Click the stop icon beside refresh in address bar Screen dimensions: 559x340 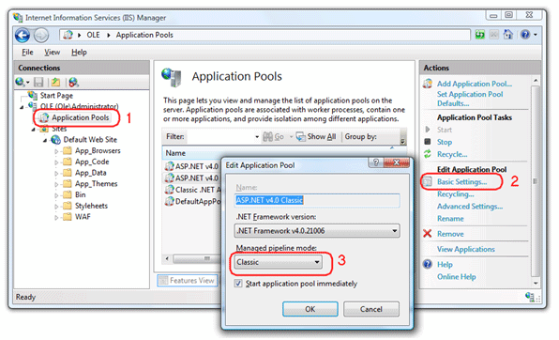493,35
